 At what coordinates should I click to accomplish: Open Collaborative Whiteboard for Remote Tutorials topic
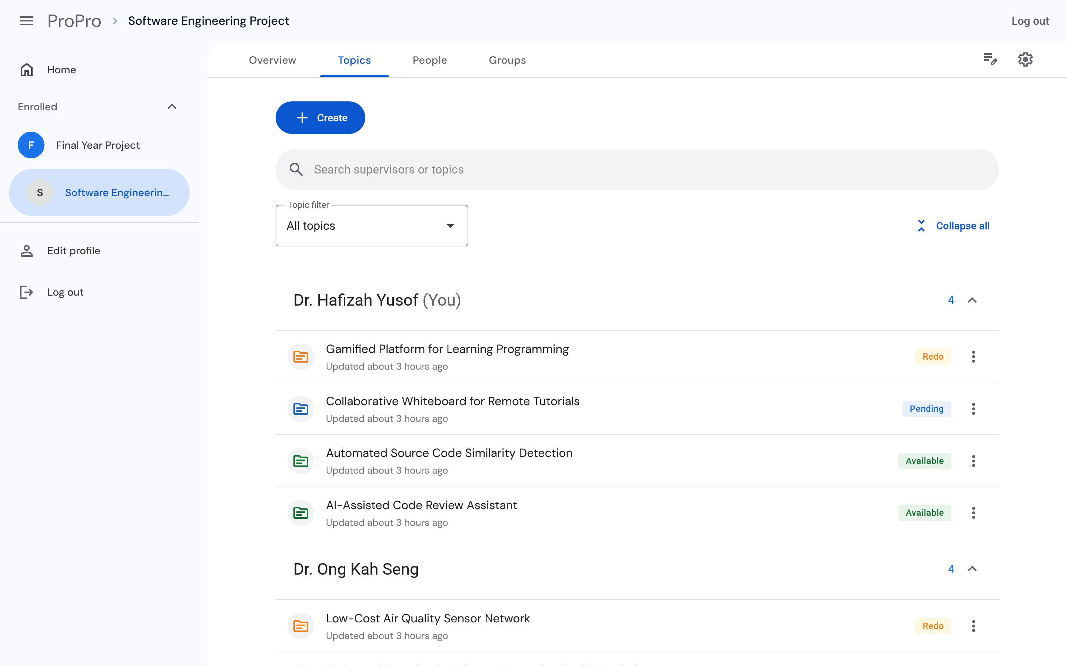tap(452, 401)
